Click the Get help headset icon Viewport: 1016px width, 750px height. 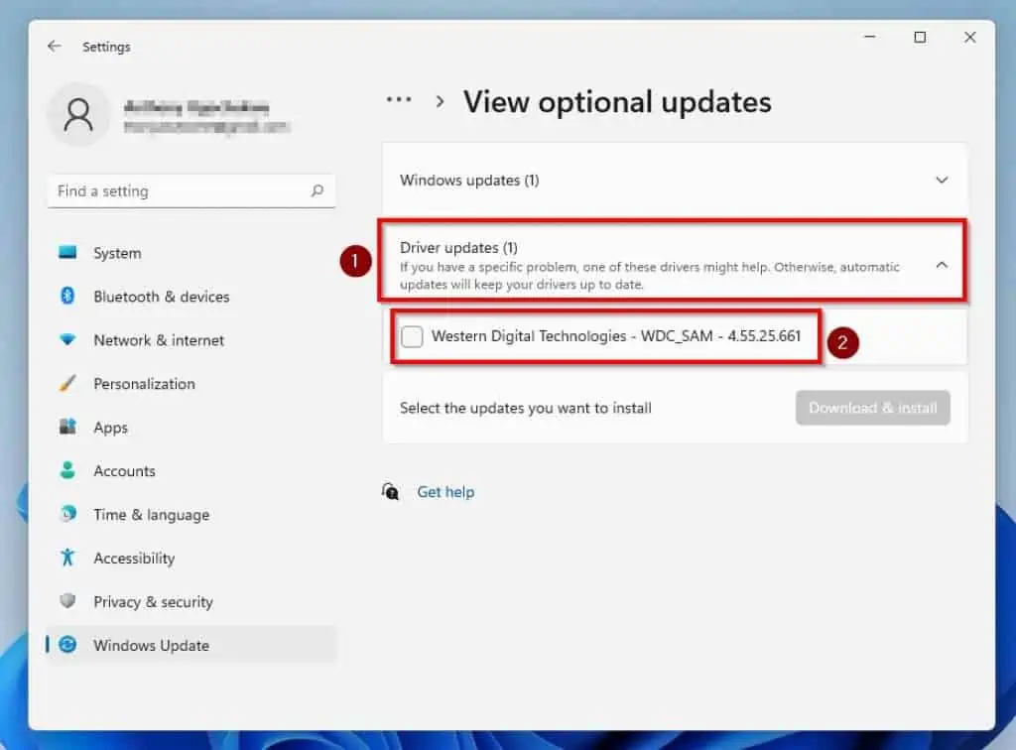point(390,492)
